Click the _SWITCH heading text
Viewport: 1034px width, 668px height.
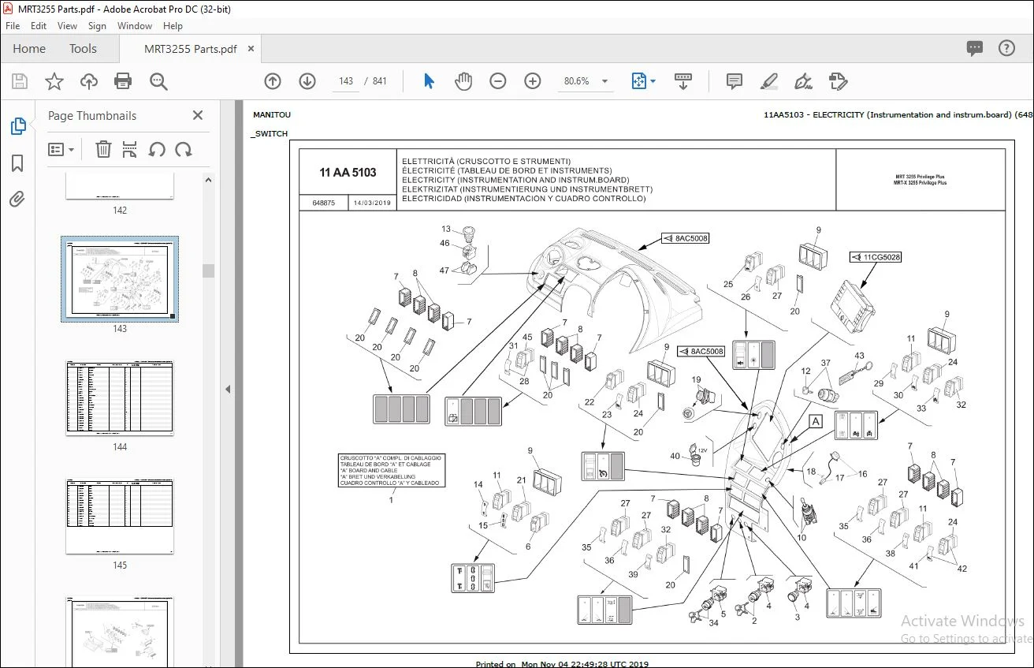click(270, 134)
